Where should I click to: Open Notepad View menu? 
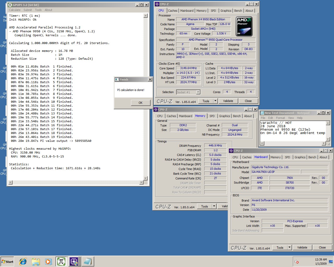tap(291, 118)
